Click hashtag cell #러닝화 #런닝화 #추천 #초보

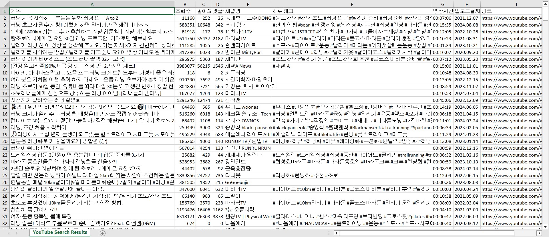pos(352,175)
